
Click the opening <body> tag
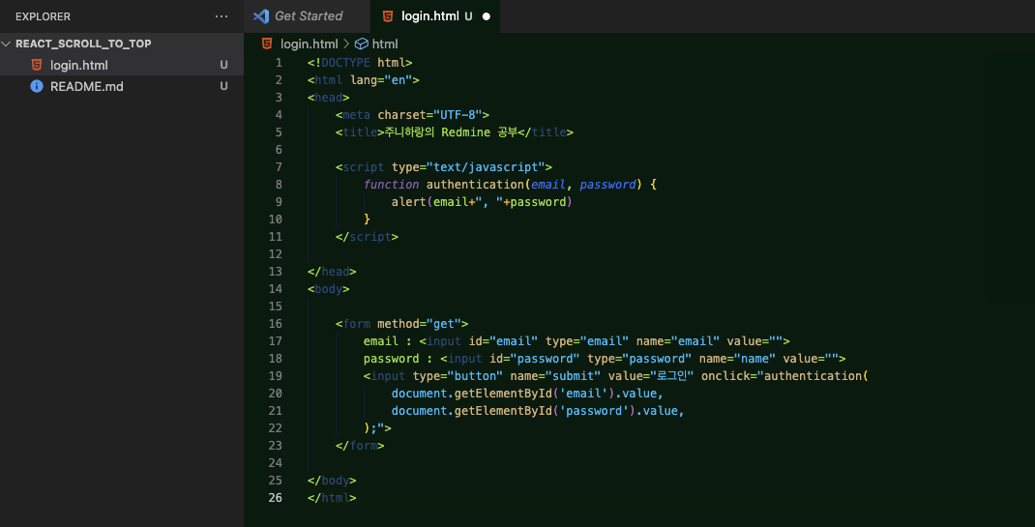point(328,289)
